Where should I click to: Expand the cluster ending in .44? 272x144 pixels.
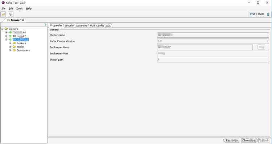click(x=6, y=32)
